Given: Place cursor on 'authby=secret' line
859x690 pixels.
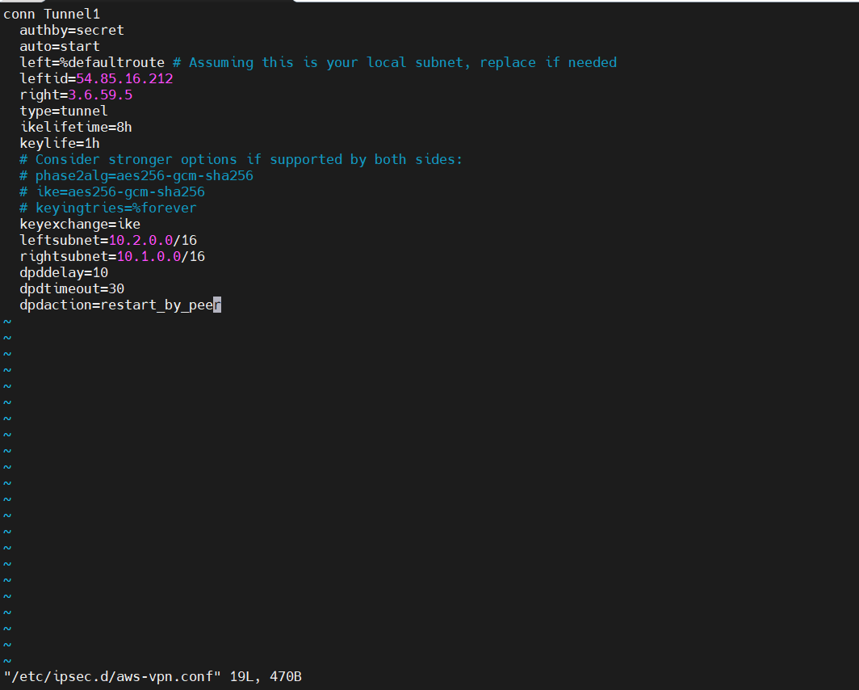Looking at the screenshot, I should click(x=72, y=31).
